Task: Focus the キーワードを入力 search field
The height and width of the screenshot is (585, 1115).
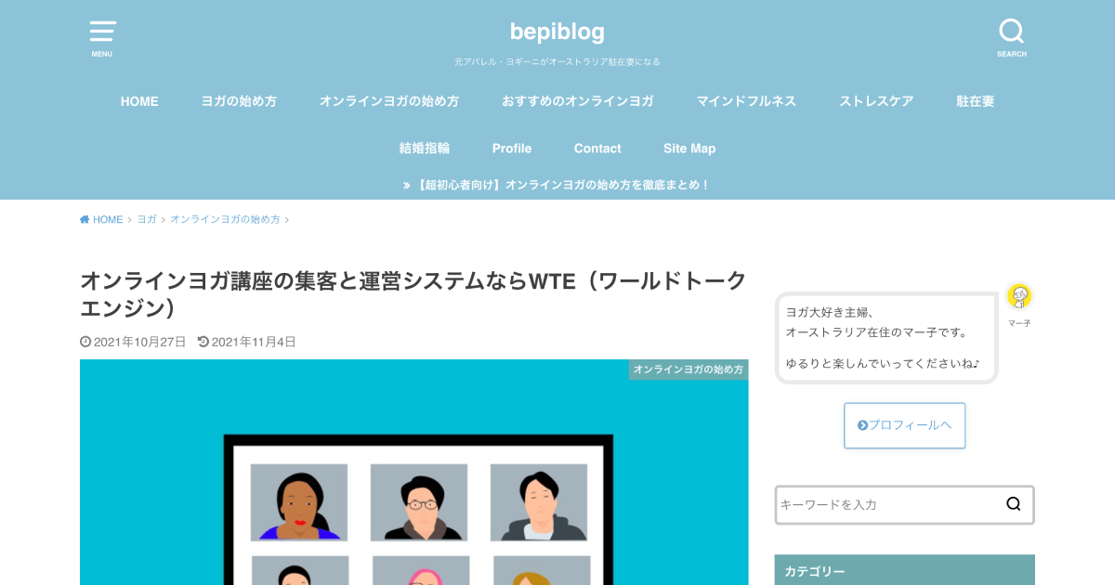Action: point(887,504)
